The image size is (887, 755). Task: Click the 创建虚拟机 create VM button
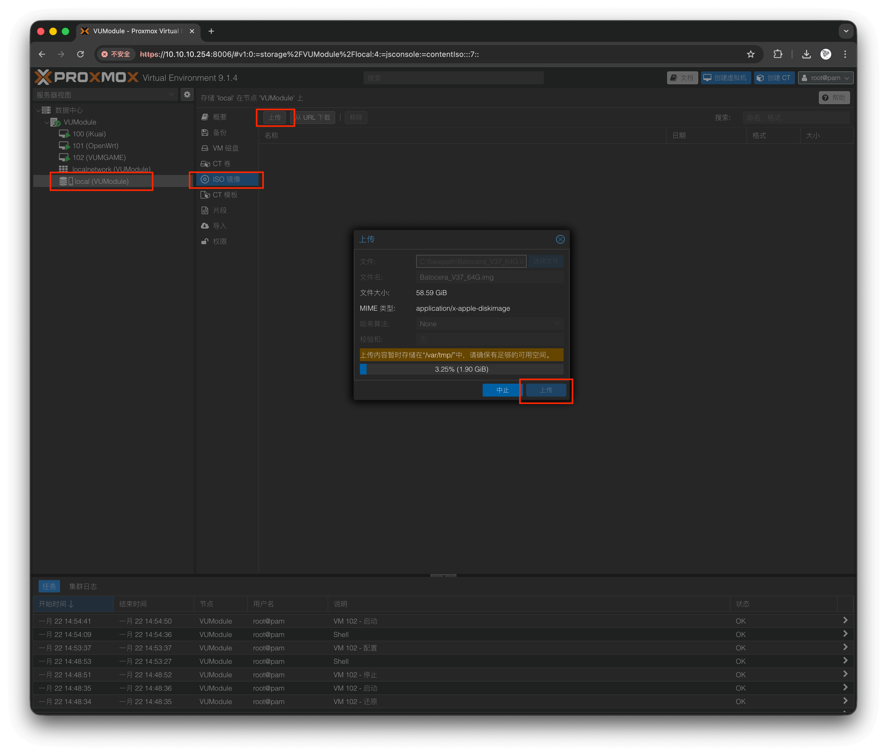(x=725, y=78)
